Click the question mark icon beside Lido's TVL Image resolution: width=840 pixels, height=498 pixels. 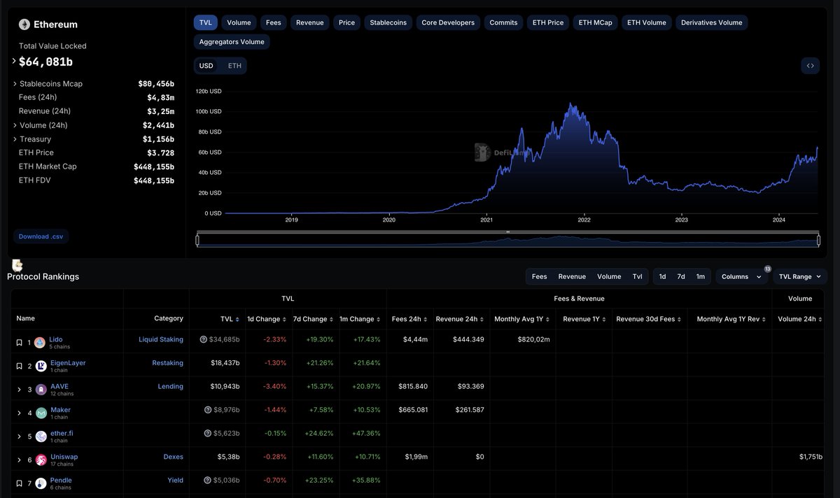(204, 340)
